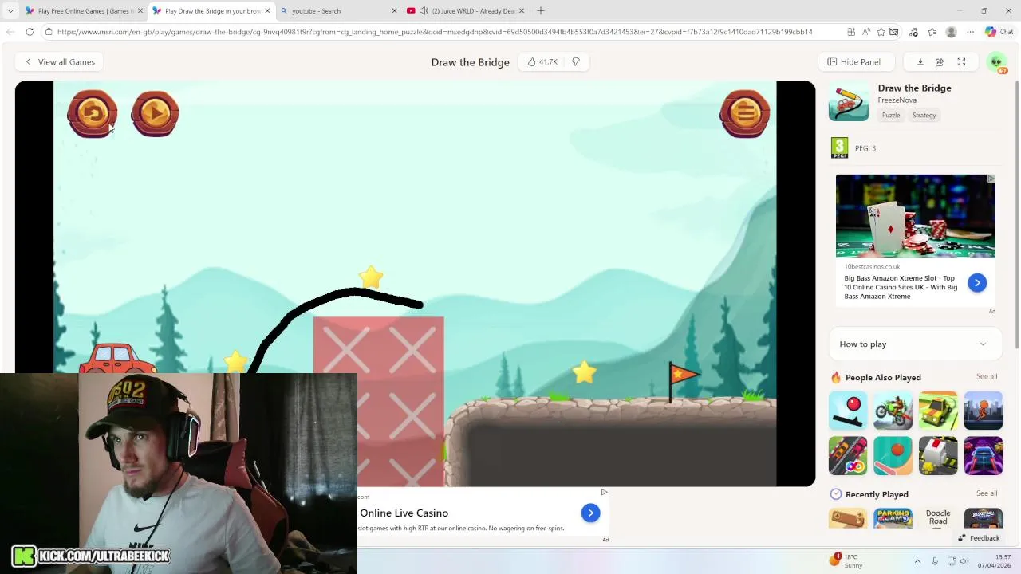The height and width of the screenshot is (574, 1021).
Task: Click the download/install game icon
Action: click(x=920, y=61)
